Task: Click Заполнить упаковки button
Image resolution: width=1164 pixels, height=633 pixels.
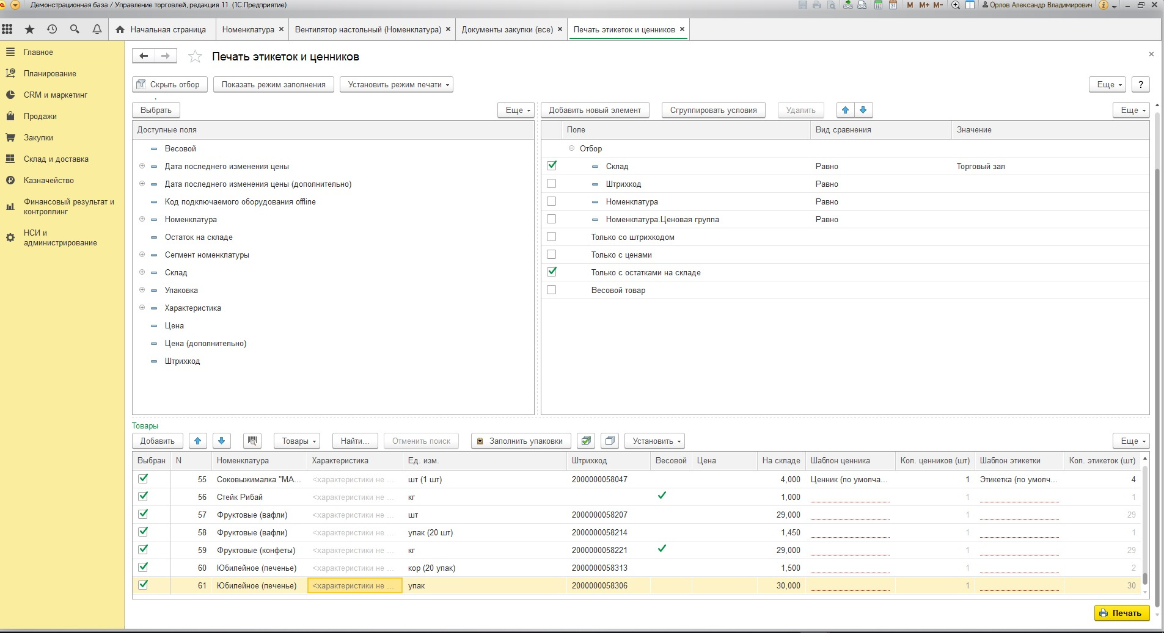Action: coord(521,441)
